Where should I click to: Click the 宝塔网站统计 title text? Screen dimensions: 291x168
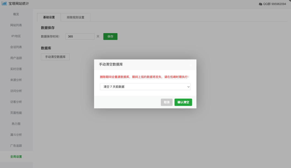pyautogui.click(x=19, y=3)
